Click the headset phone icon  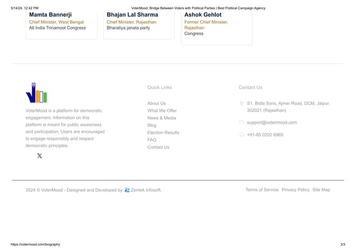[242, 135]
